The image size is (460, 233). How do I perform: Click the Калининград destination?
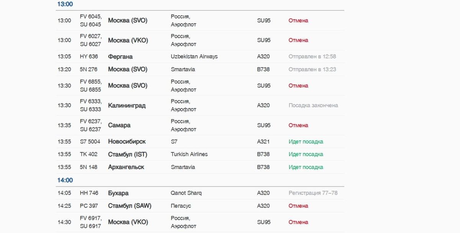point(127,105)
